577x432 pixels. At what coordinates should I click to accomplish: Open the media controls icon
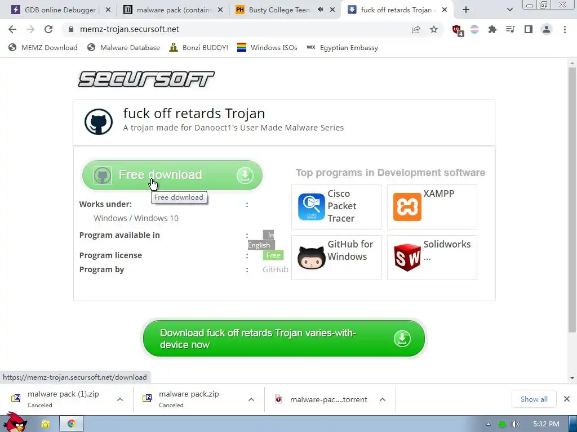click(x=510, y=29)
